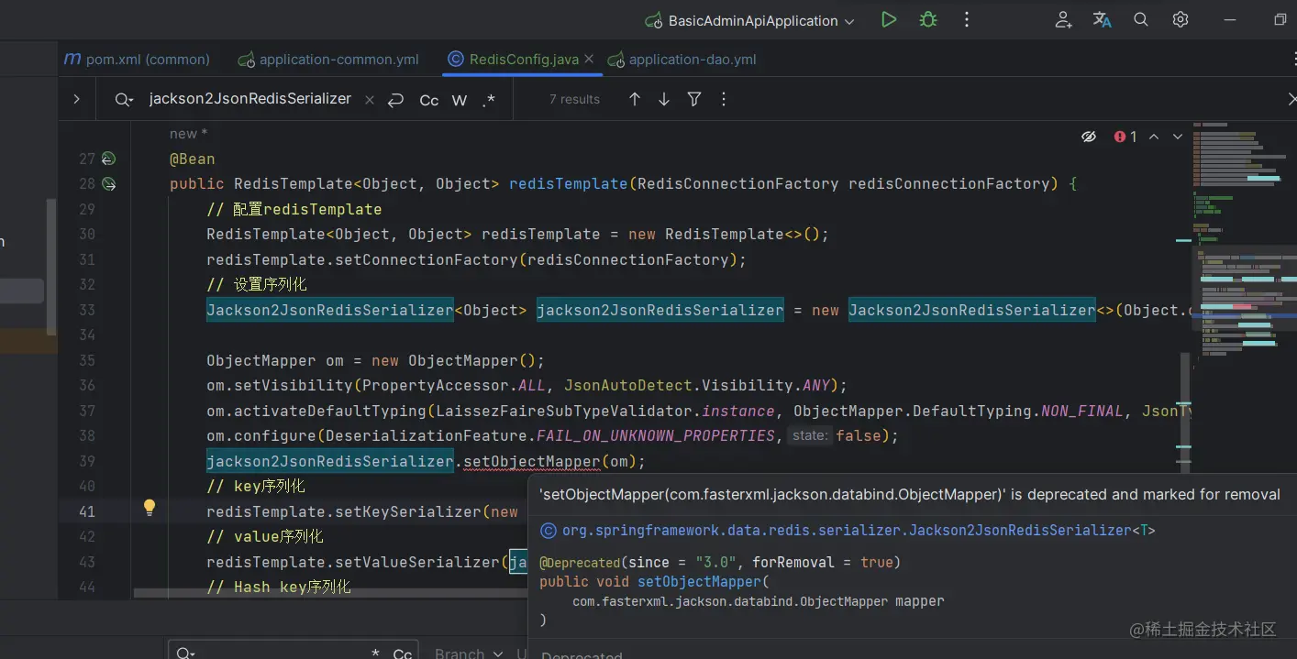
Task: Click the redisTemplate method name on line 28
Action: pyautogui.click(x=568, y=183)
